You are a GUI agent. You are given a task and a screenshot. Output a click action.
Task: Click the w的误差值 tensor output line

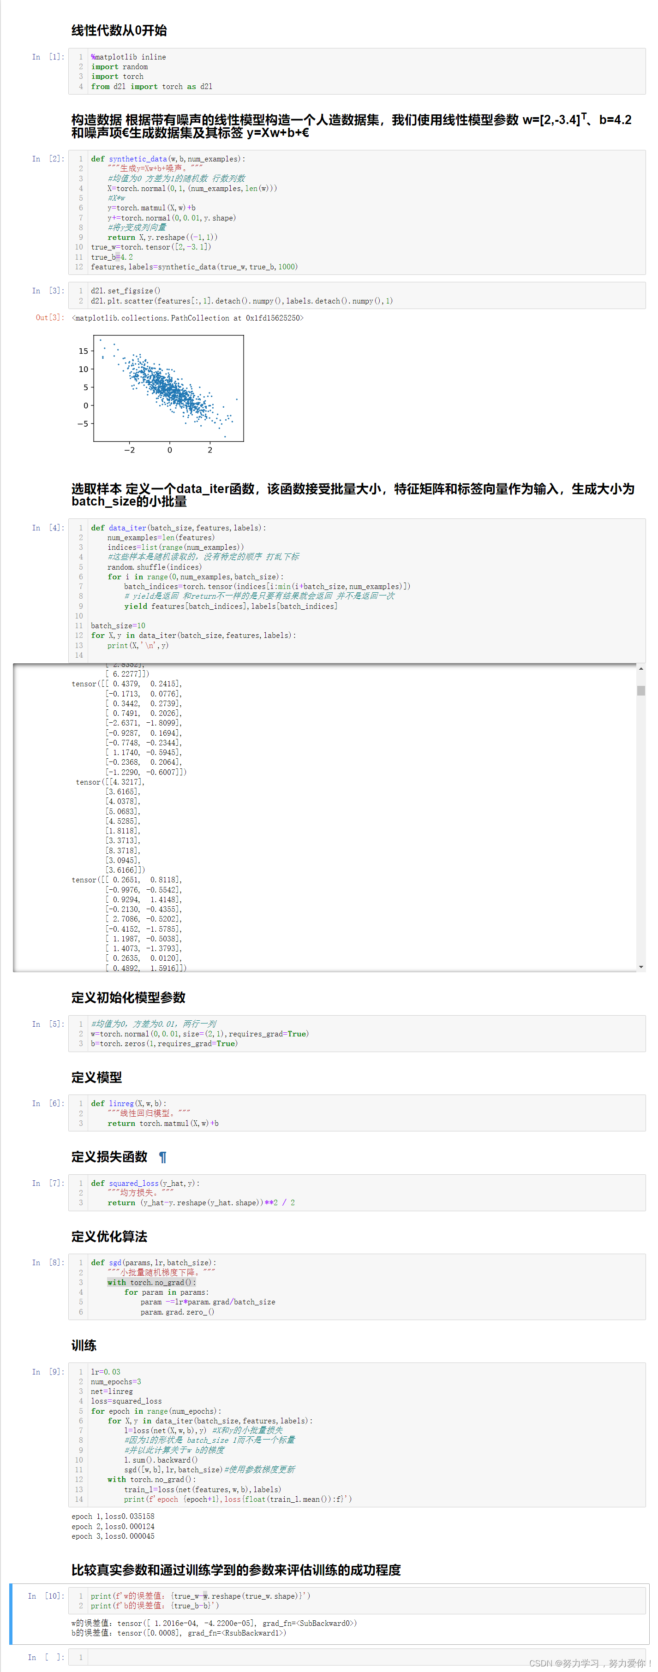click(x=214, y=1623)
